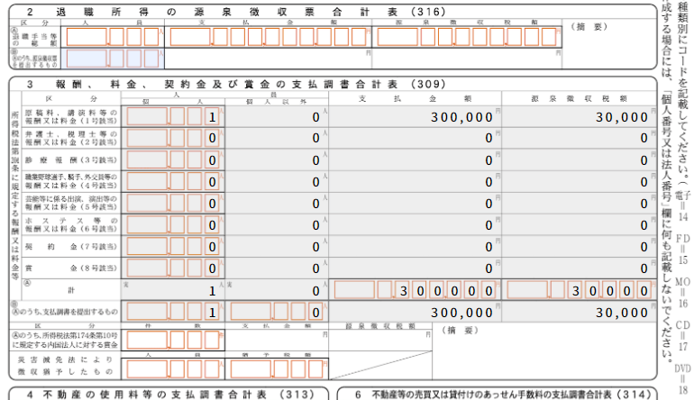The width and height of the screenshot is (694, 400).
Task: Click the blue 人員 field in section 2 row Ⓑ
Action: pos(113,59)
